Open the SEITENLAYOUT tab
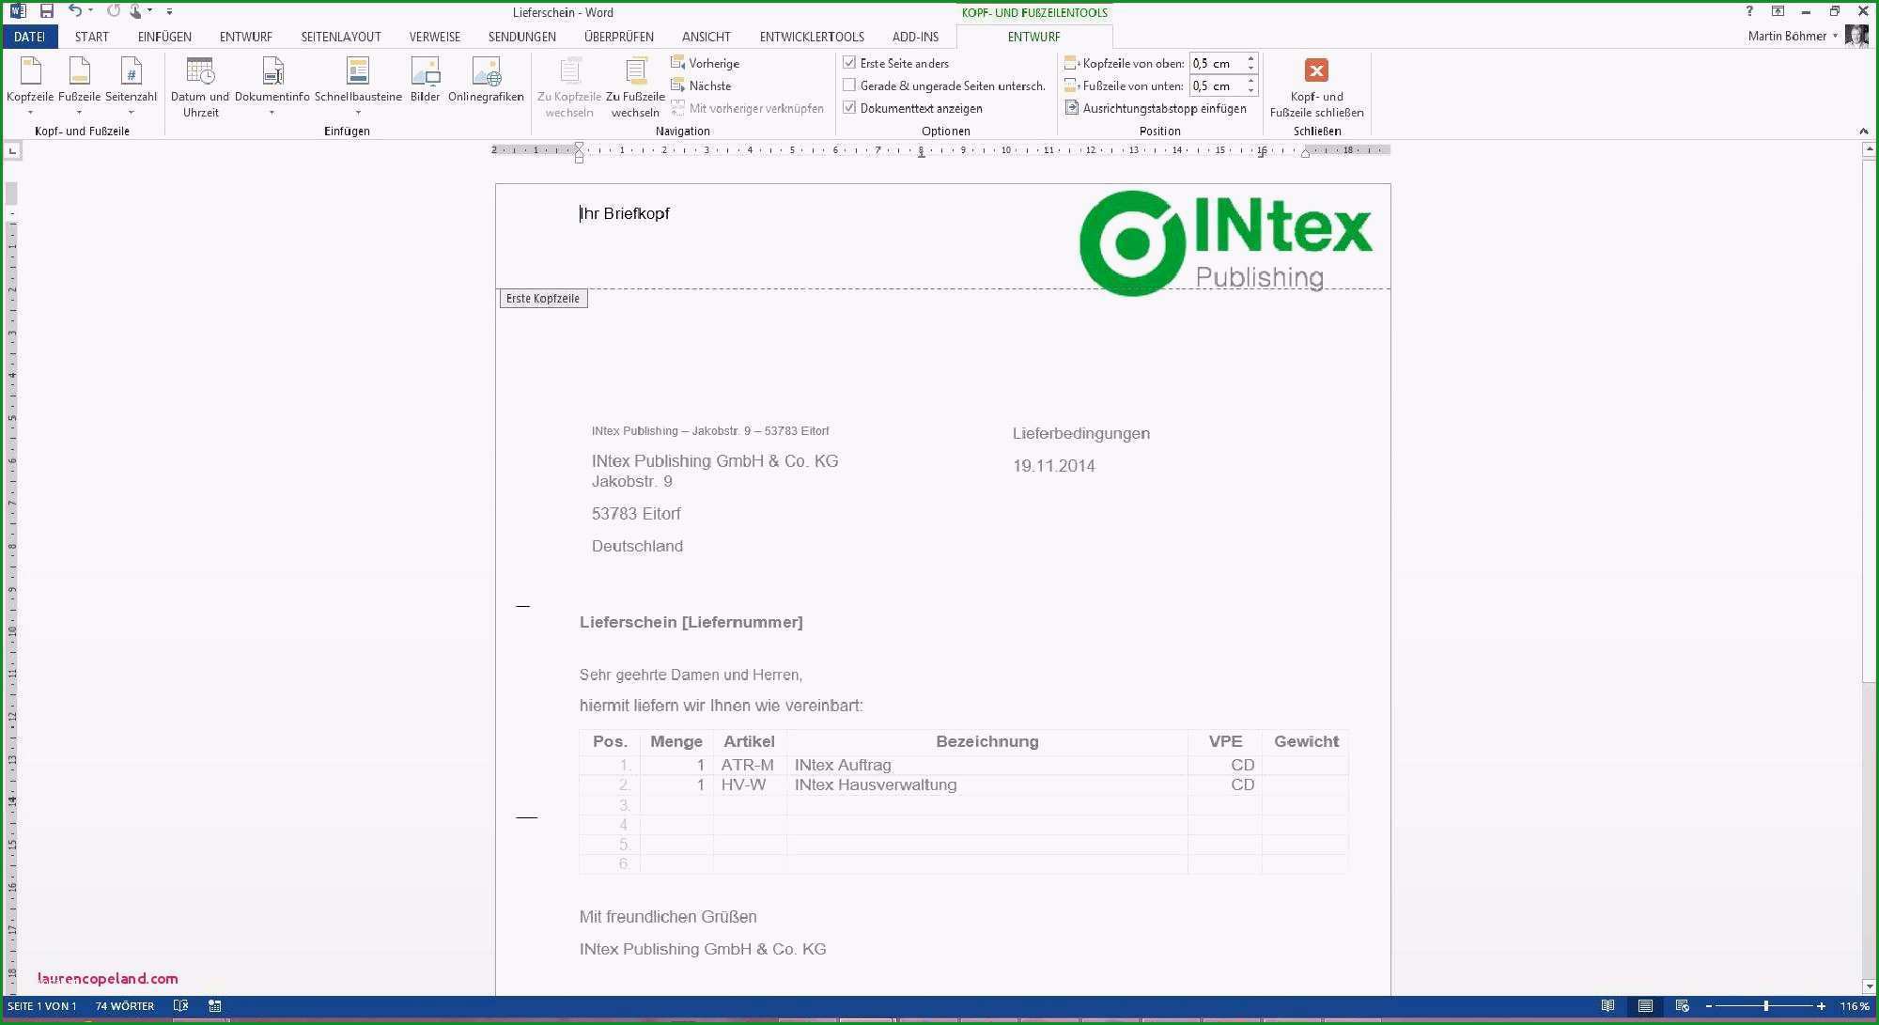The image size is (1879, 1025). [341, 37]
